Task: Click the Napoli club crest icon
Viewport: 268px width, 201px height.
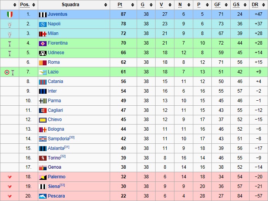Action: click(43, 24)
